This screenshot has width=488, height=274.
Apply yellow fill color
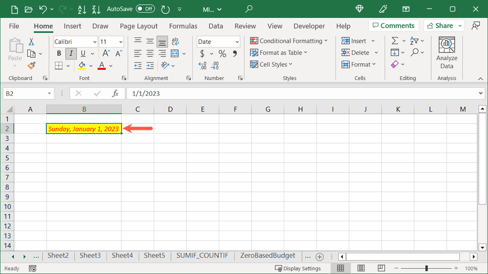point(82,66)
